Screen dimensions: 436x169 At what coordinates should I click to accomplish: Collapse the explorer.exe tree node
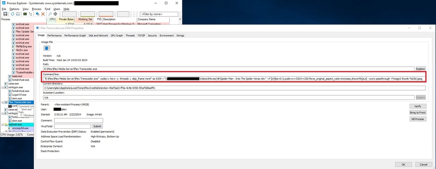coord(3,124)
